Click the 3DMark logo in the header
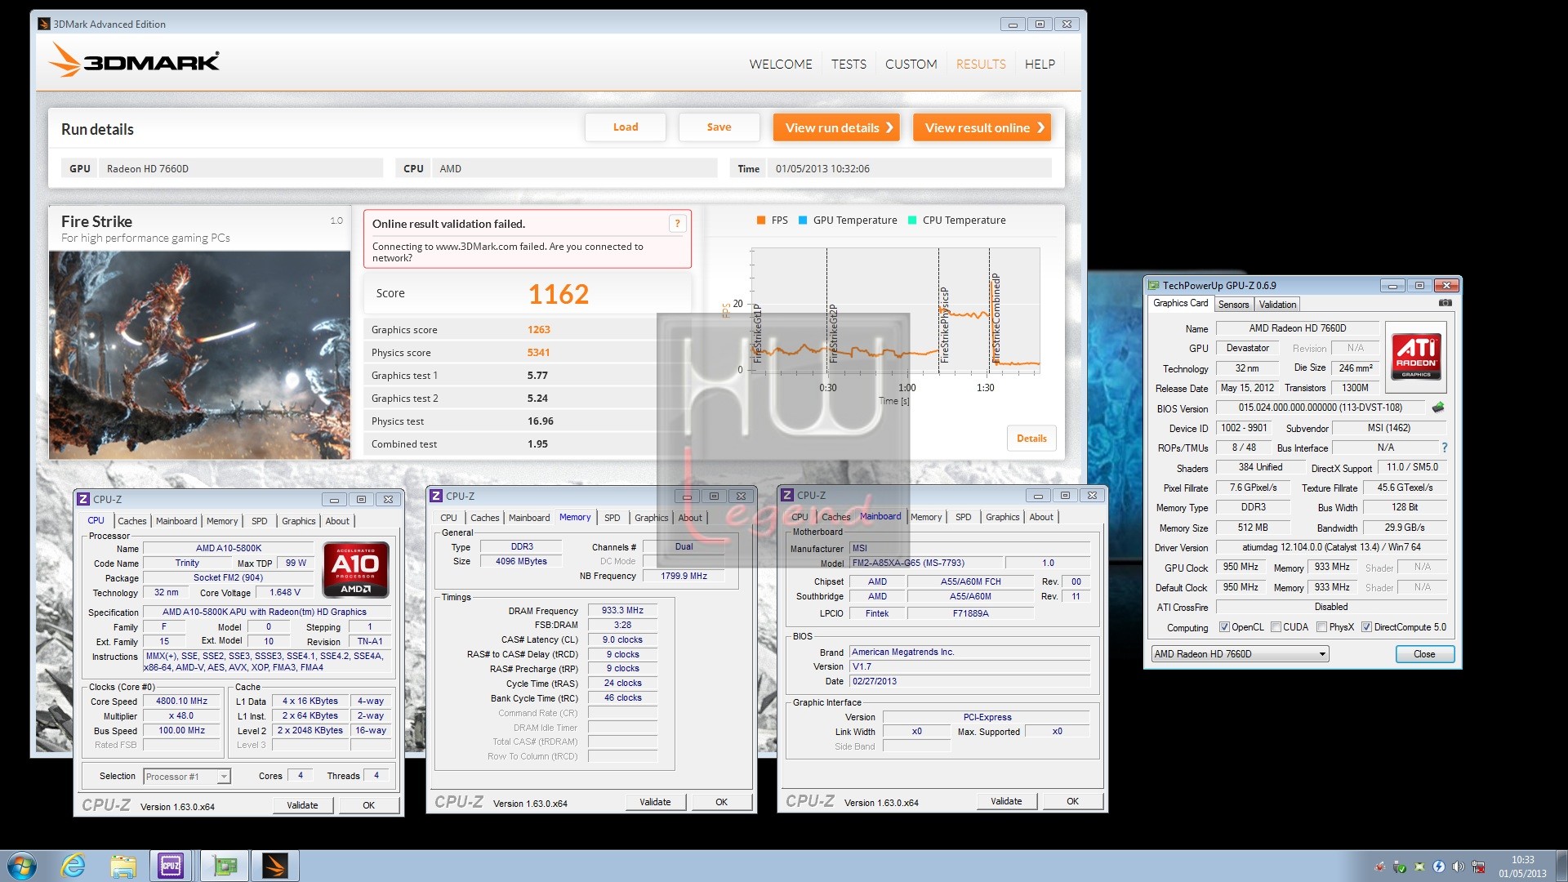The height and width of the screenshot is (882, 1568). pos(135,60)
